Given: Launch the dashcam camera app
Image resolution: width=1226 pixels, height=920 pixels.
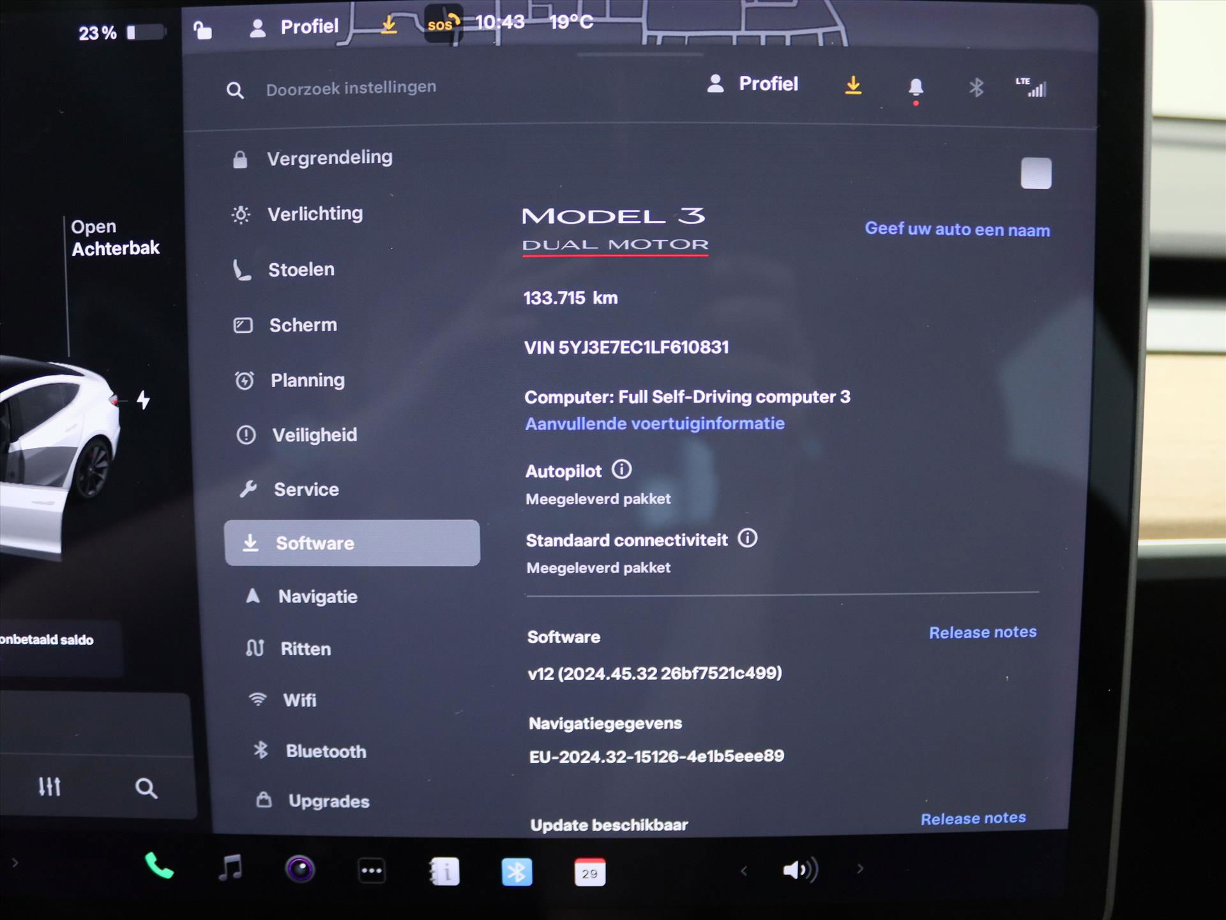Looking at the screenshot, I should coord(300,869).
